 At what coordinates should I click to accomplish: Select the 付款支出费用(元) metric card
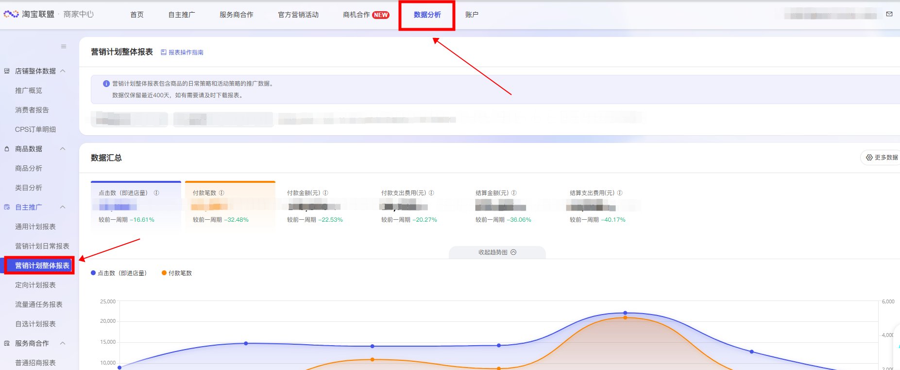[419, 205]
